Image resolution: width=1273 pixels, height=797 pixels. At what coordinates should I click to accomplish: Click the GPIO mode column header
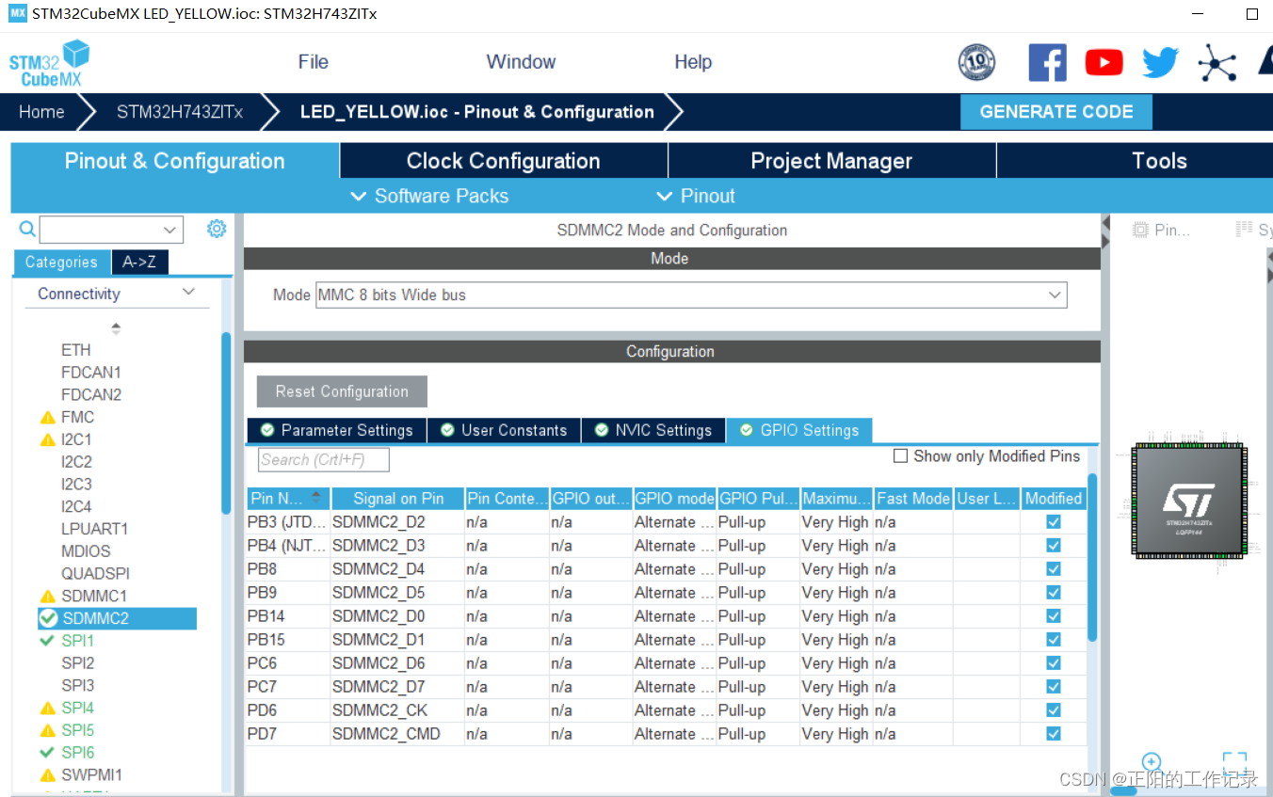point(675,499)
